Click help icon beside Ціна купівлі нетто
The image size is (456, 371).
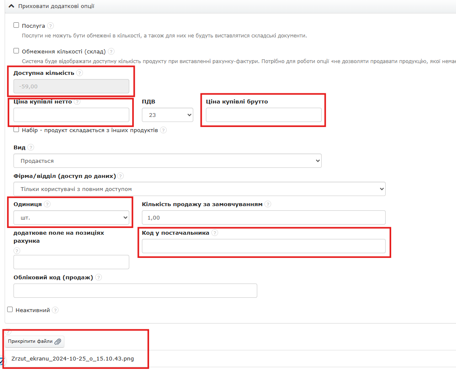click(77, 101)
